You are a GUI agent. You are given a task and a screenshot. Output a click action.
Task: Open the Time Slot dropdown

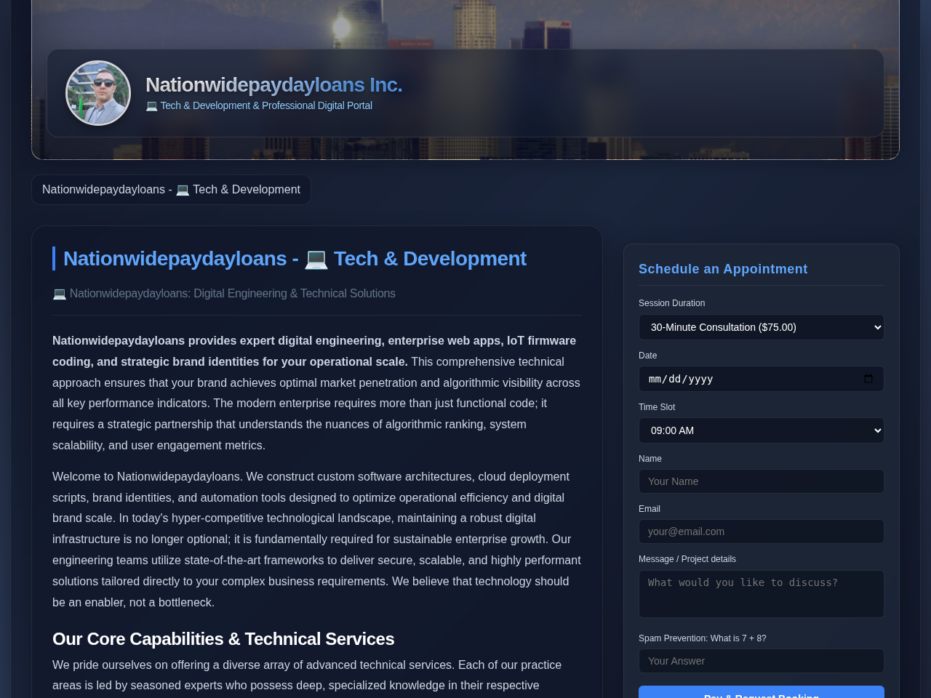[x=762, y=430]
